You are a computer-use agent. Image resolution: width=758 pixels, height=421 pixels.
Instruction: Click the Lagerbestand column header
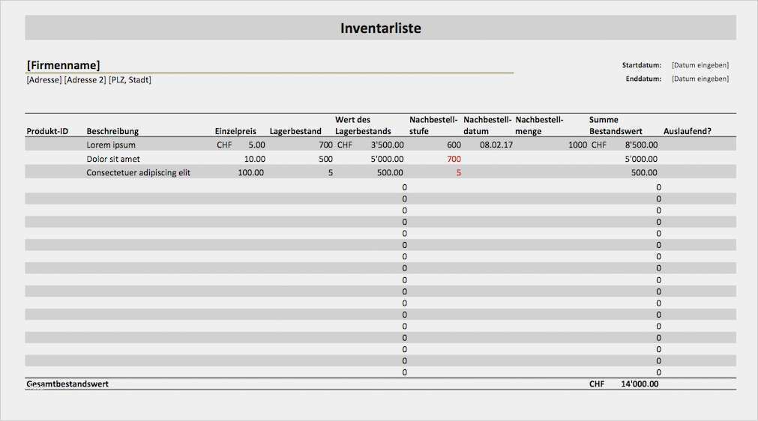click(295, 131)
